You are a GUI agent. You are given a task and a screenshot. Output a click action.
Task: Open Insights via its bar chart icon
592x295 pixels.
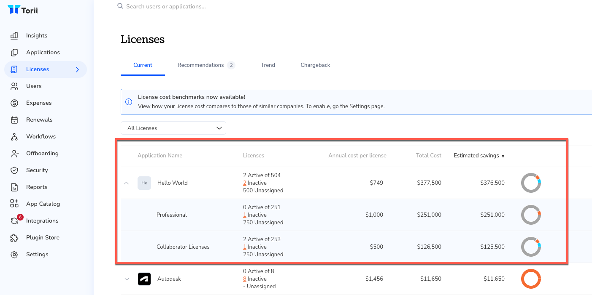pos(14,36)
